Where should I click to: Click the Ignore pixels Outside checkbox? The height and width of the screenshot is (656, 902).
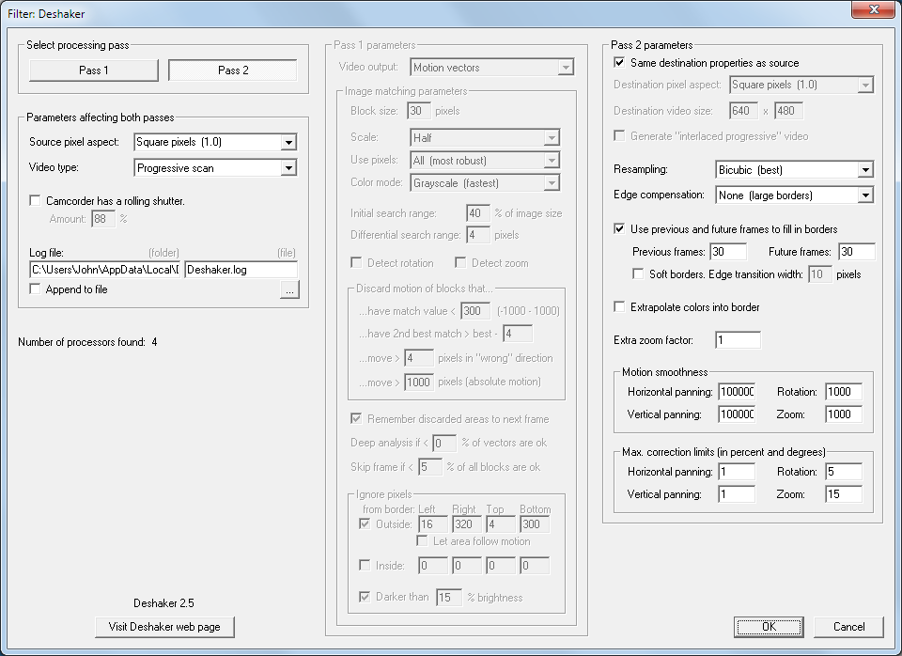365,523
